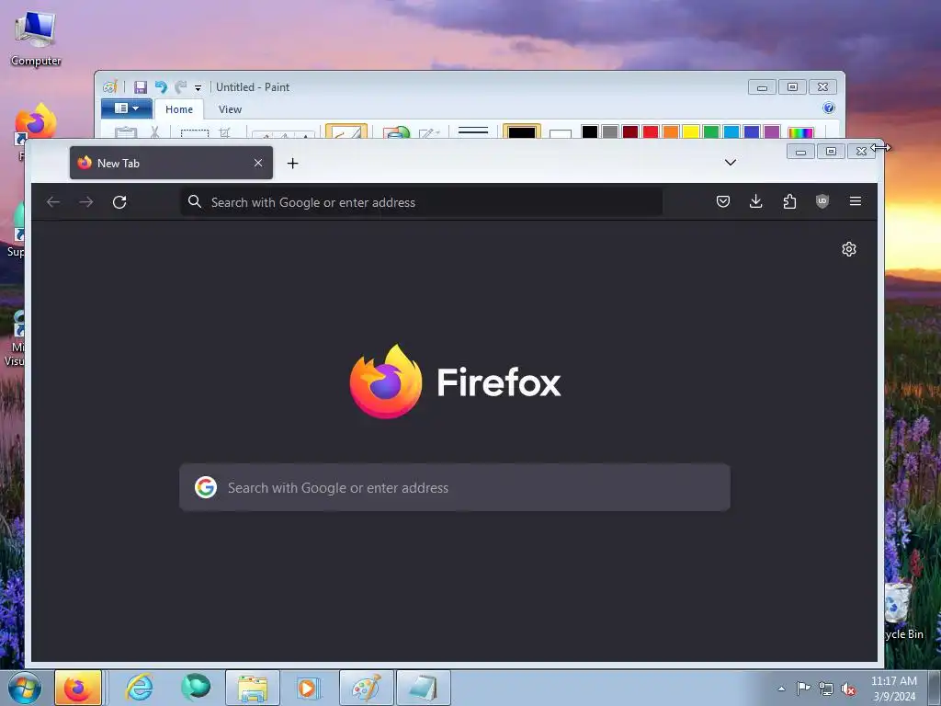Minimize the Paint window

[x=762, y=87]
